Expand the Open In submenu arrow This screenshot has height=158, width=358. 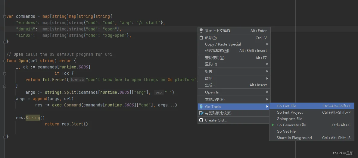point(267,92)
